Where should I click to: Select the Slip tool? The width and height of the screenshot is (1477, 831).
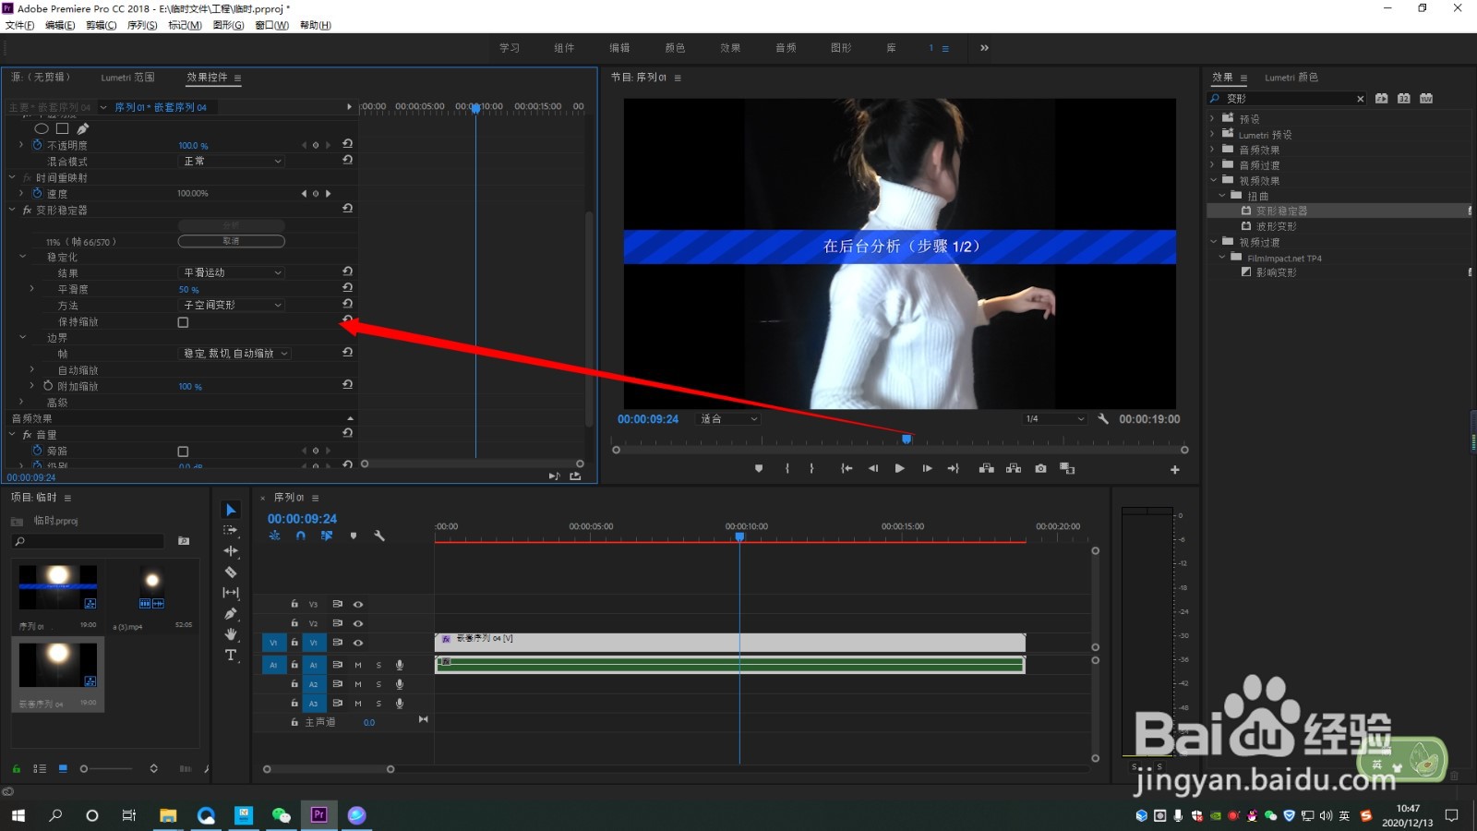(x=231, y=593)
